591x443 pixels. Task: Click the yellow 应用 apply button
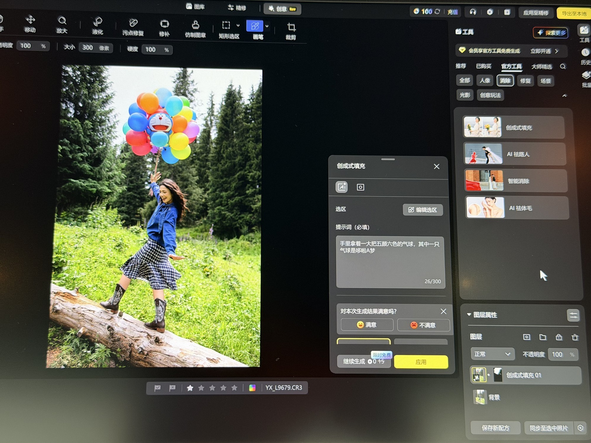pos(421,362)
